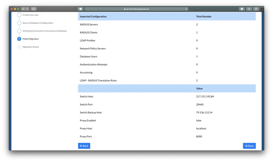Select the RADIUS Servers row

[x=89, y=24]
